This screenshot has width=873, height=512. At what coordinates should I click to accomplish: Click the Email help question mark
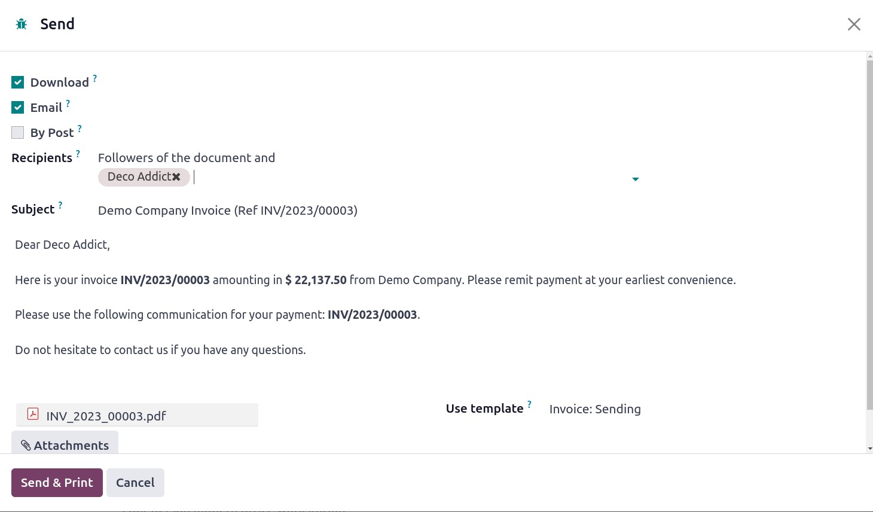point(68,103)
